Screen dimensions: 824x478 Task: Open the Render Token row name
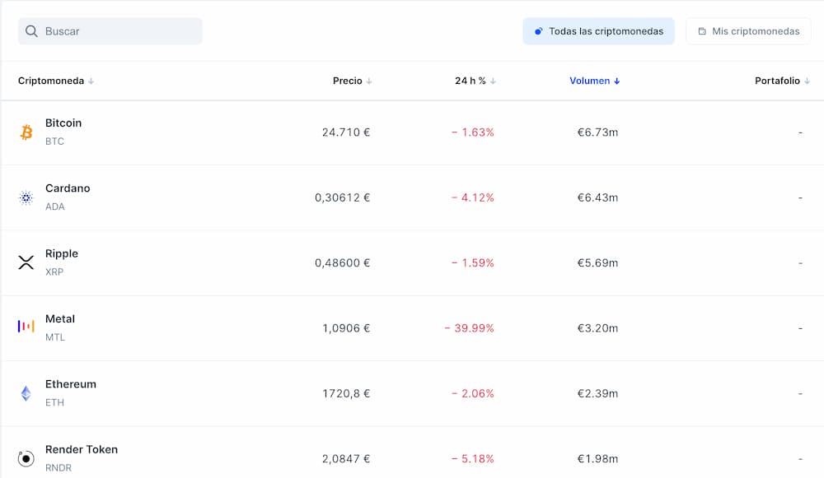(x=82, y=449)
